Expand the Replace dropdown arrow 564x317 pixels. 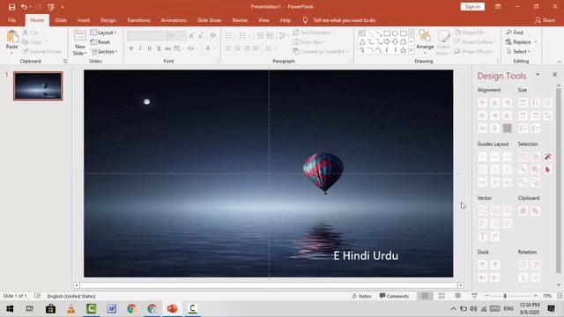(x=536, y=42)
